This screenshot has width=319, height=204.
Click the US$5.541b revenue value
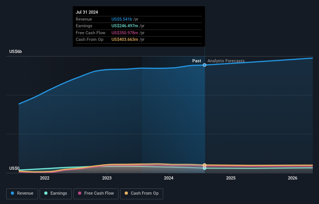pos(122,19)
